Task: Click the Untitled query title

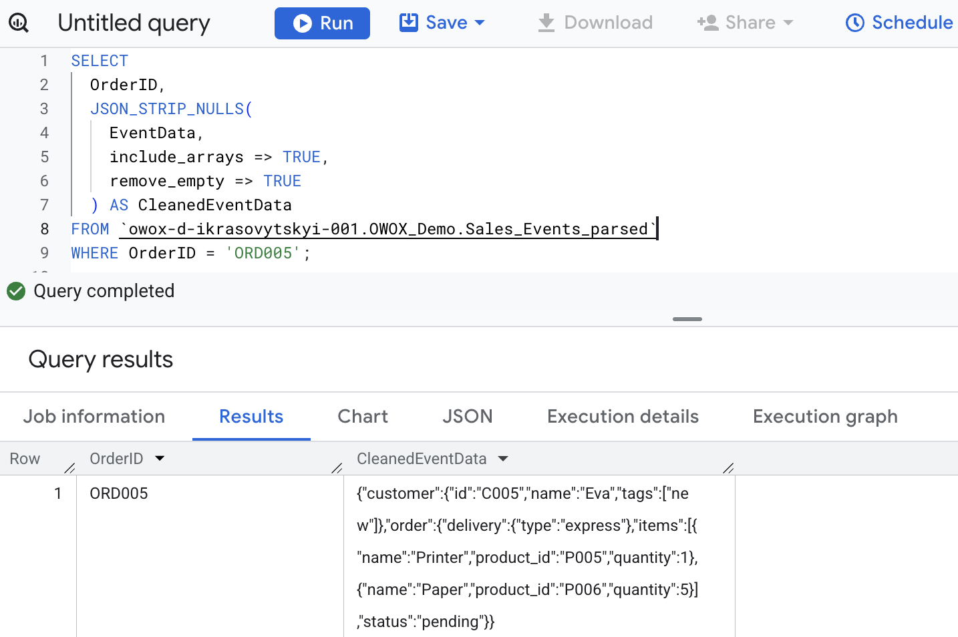Action: (x=134, y=23)
